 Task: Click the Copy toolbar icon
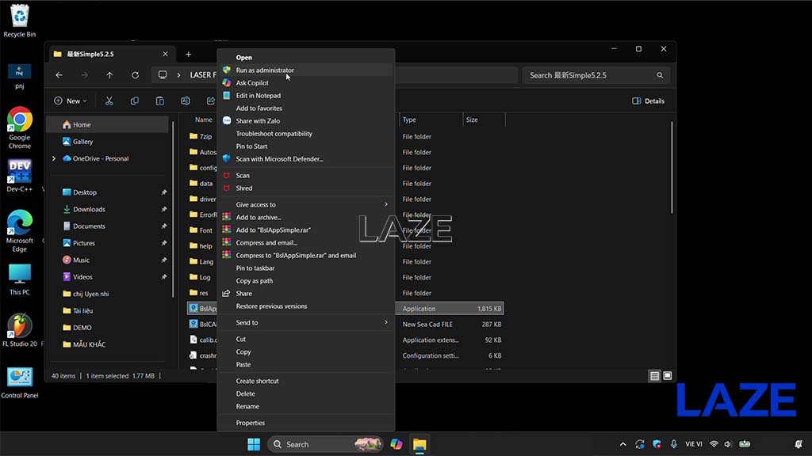[134, 101]
